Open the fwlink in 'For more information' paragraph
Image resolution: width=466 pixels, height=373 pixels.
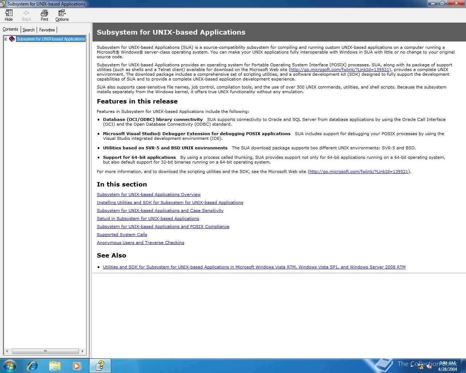tap(359, 172)
